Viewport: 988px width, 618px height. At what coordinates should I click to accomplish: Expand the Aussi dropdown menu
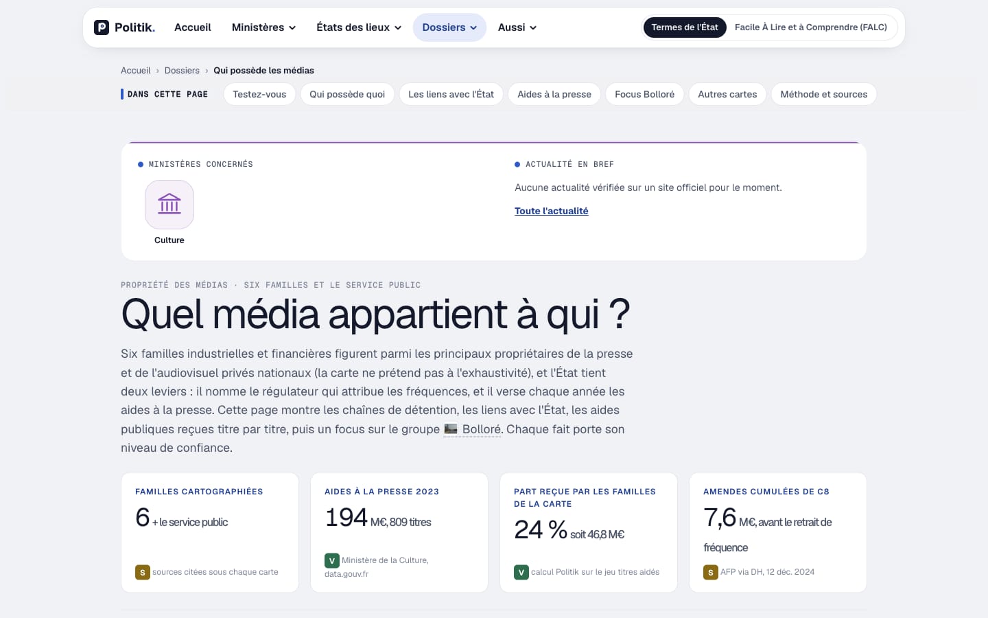(517, 27)
